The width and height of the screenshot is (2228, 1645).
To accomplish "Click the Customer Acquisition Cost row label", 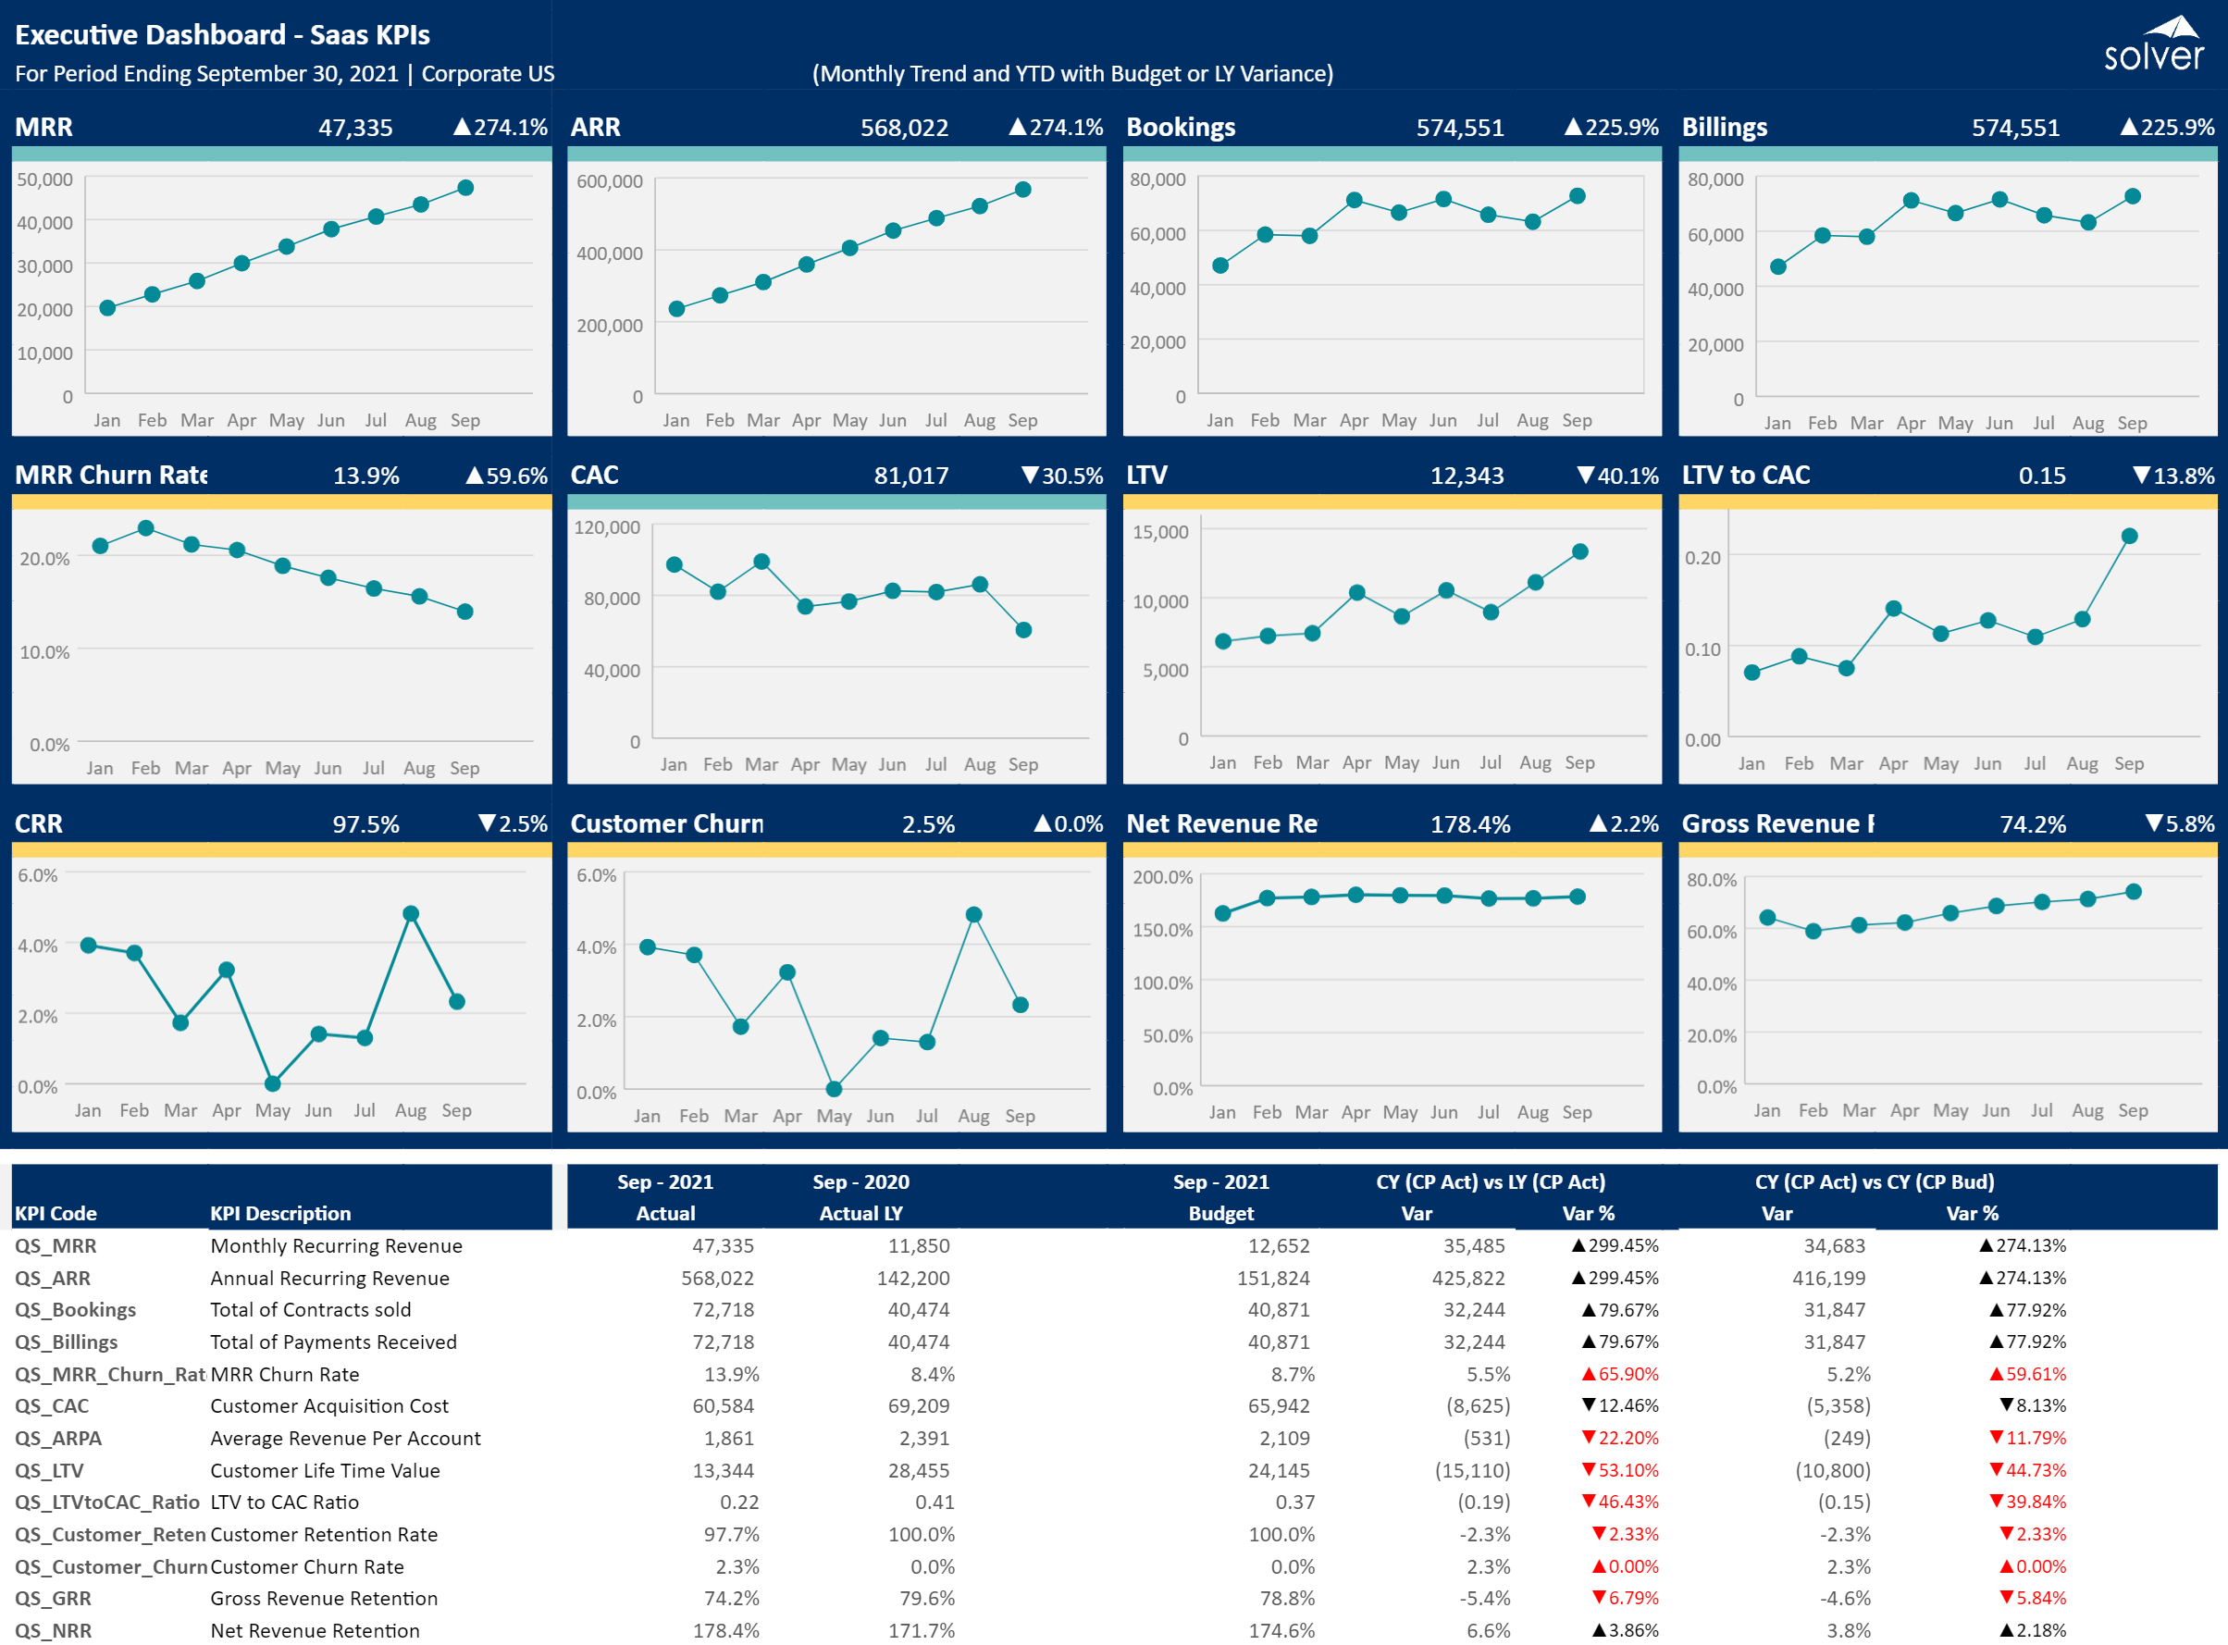I will pos(329,1405).
